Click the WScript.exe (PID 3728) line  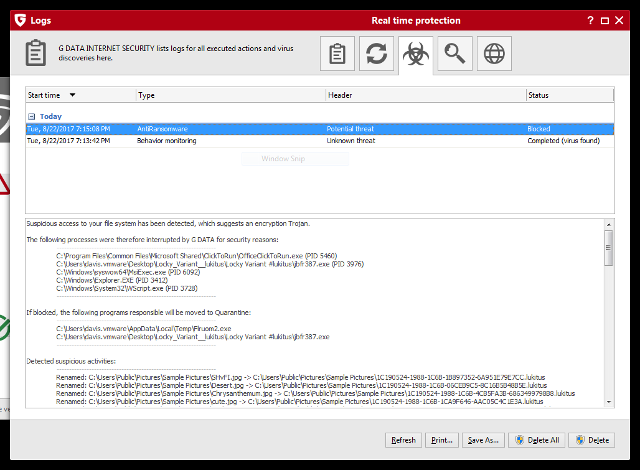coord(126,288)
